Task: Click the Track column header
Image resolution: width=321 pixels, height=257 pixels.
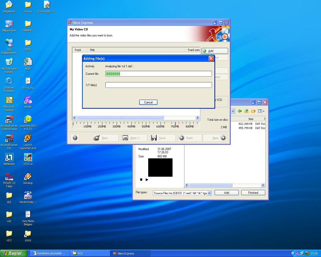Action: pyautogui.click(x=79, y=50)
